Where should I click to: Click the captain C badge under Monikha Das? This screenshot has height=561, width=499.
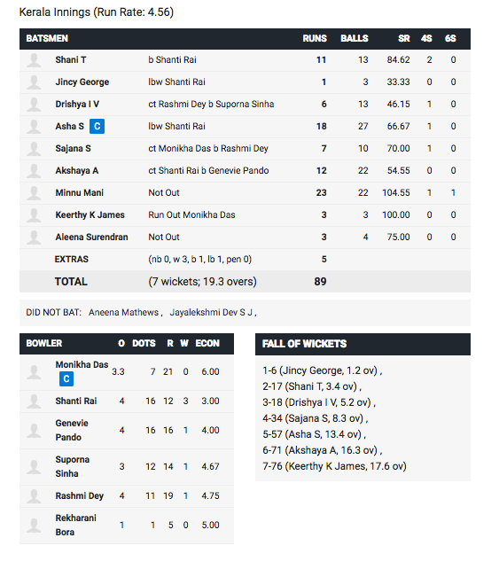pos(66,379)
